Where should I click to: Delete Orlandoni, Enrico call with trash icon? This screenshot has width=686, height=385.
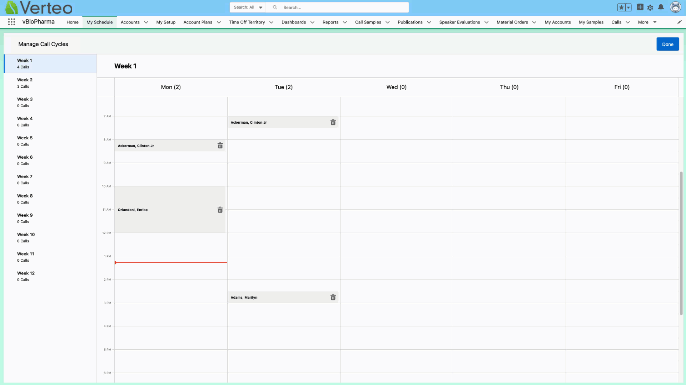220,210
